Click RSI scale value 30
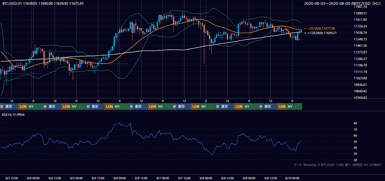This screenshot has width=385, height=181. coord(355,154)
